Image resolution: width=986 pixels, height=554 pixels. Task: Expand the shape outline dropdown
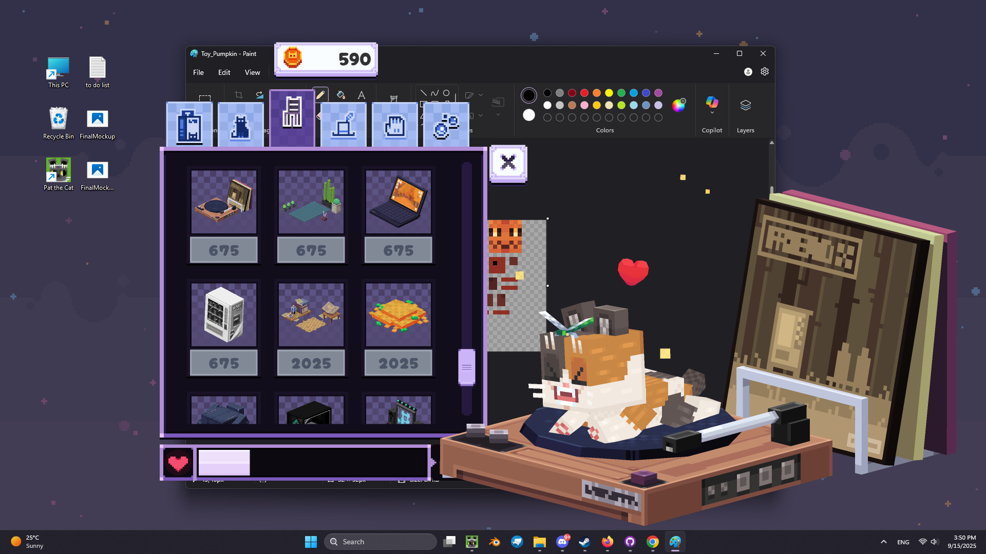[480, 95]
